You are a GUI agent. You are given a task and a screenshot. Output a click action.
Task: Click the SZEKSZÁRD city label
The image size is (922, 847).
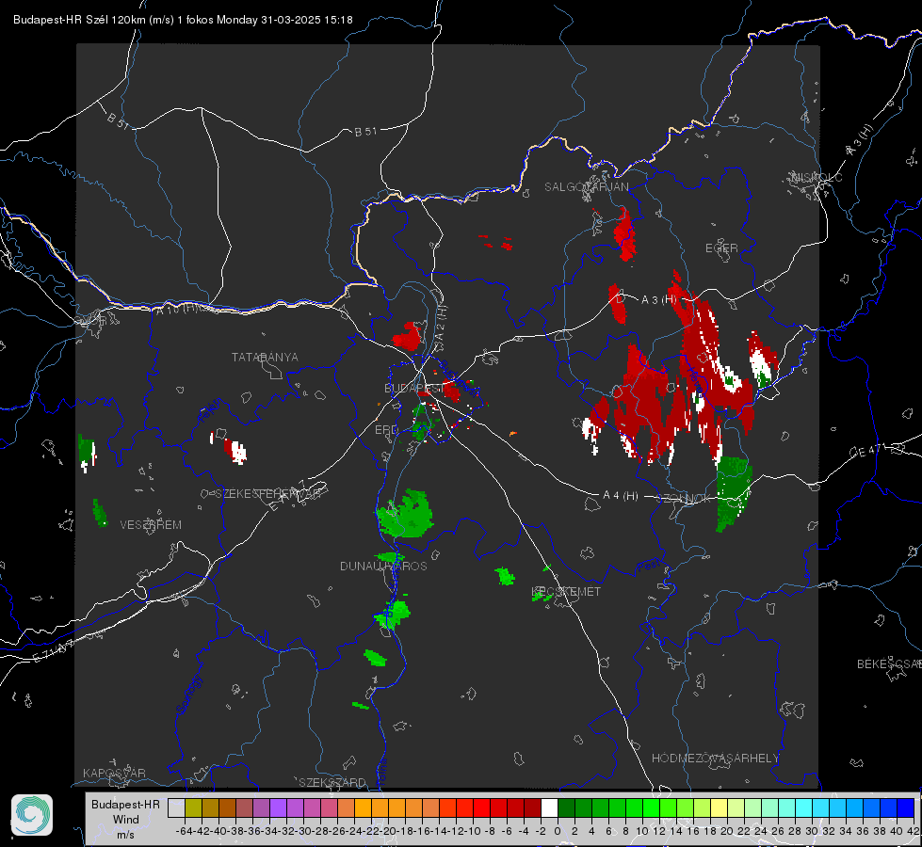(x=332, y=782)
